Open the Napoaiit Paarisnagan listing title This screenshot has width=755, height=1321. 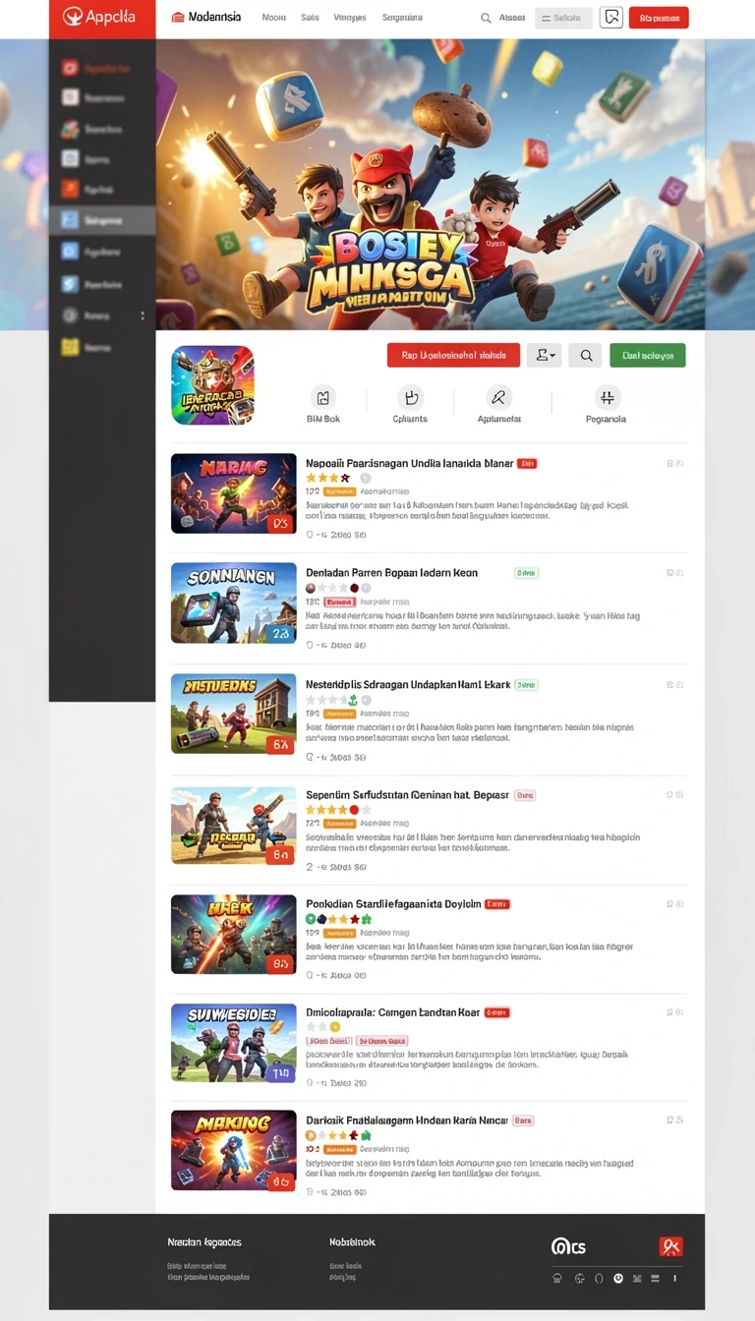coord(408,462)
